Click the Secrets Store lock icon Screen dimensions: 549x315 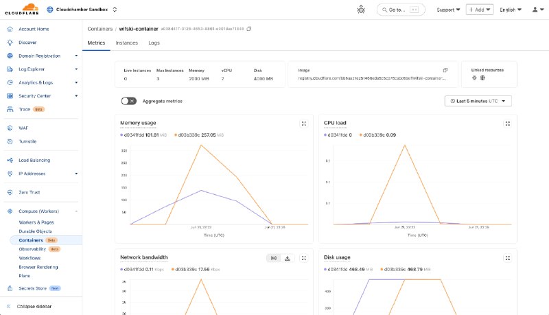(10, 288)
